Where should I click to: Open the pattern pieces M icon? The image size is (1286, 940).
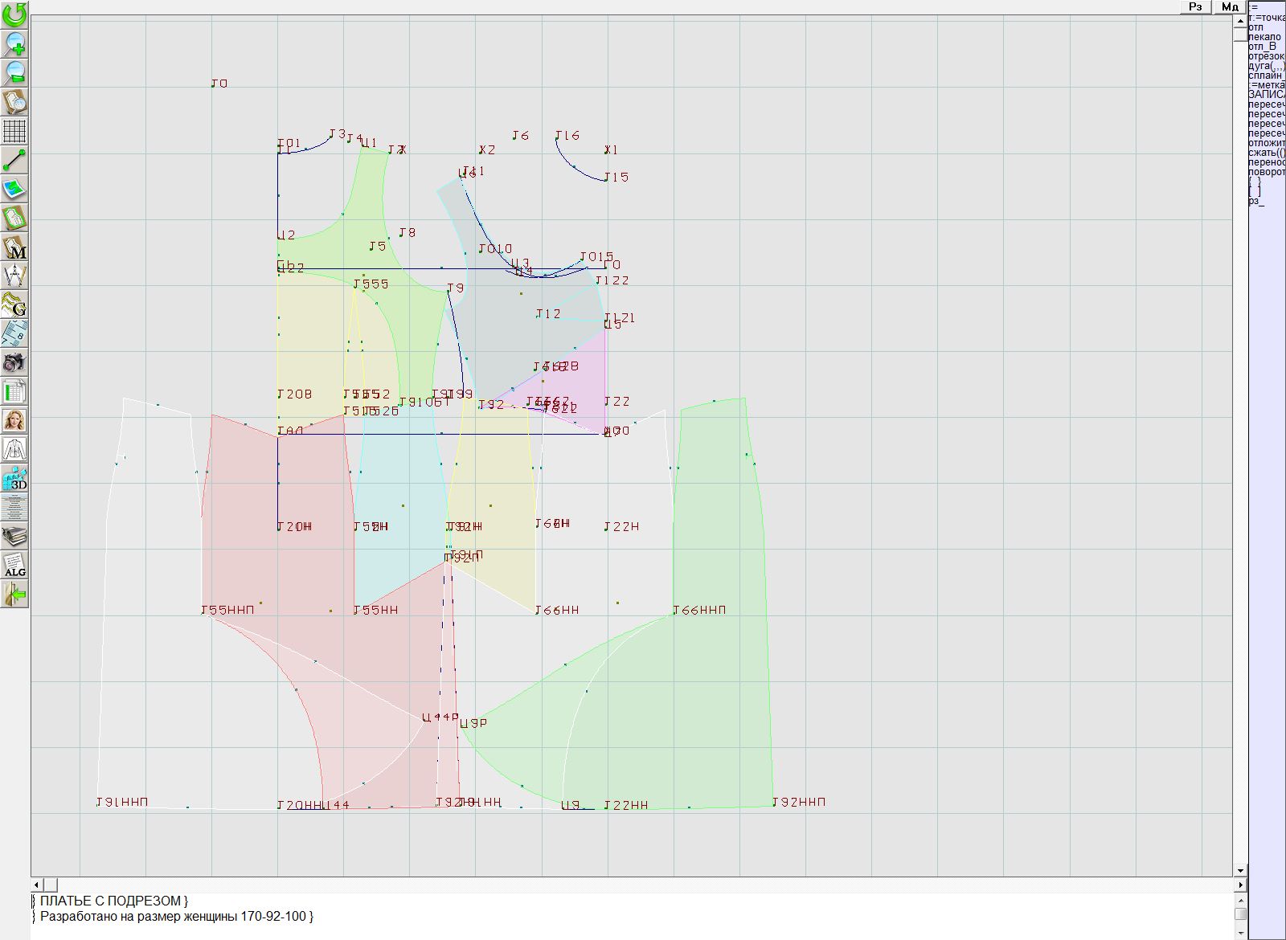[x=14, y=247]
